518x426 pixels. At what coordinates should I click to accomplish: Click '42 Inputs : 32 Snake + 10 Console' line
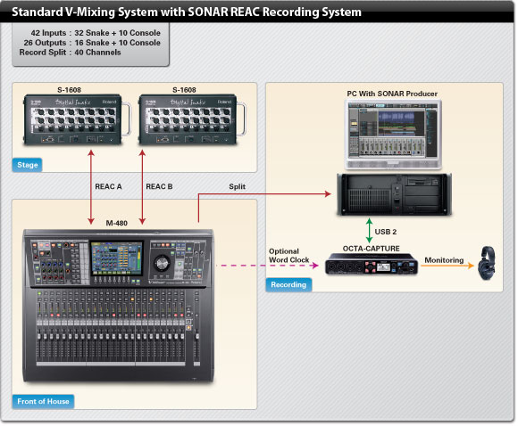click(x=96, y=33)
